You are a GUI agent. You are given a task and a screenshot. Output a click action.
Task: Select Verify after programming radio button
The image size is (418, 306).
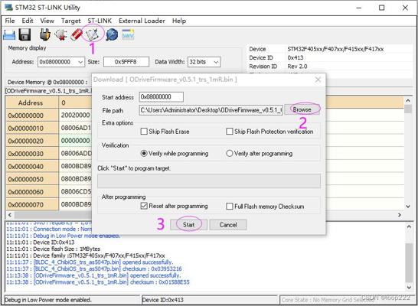[230, 154]
